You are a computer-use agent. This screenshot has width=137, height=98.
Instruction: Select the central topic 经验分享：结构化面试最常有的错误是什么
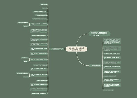(76, 49)
